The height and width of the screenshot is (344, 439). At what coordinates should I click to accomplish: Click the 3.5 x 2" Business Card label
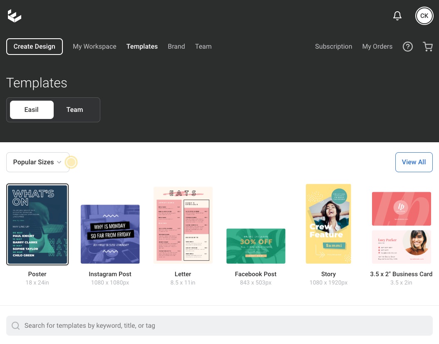point(401,274)
